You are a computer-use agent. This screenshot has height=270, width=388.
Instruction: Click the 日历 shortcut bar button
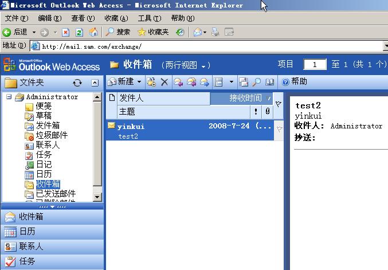pos(52,232)
